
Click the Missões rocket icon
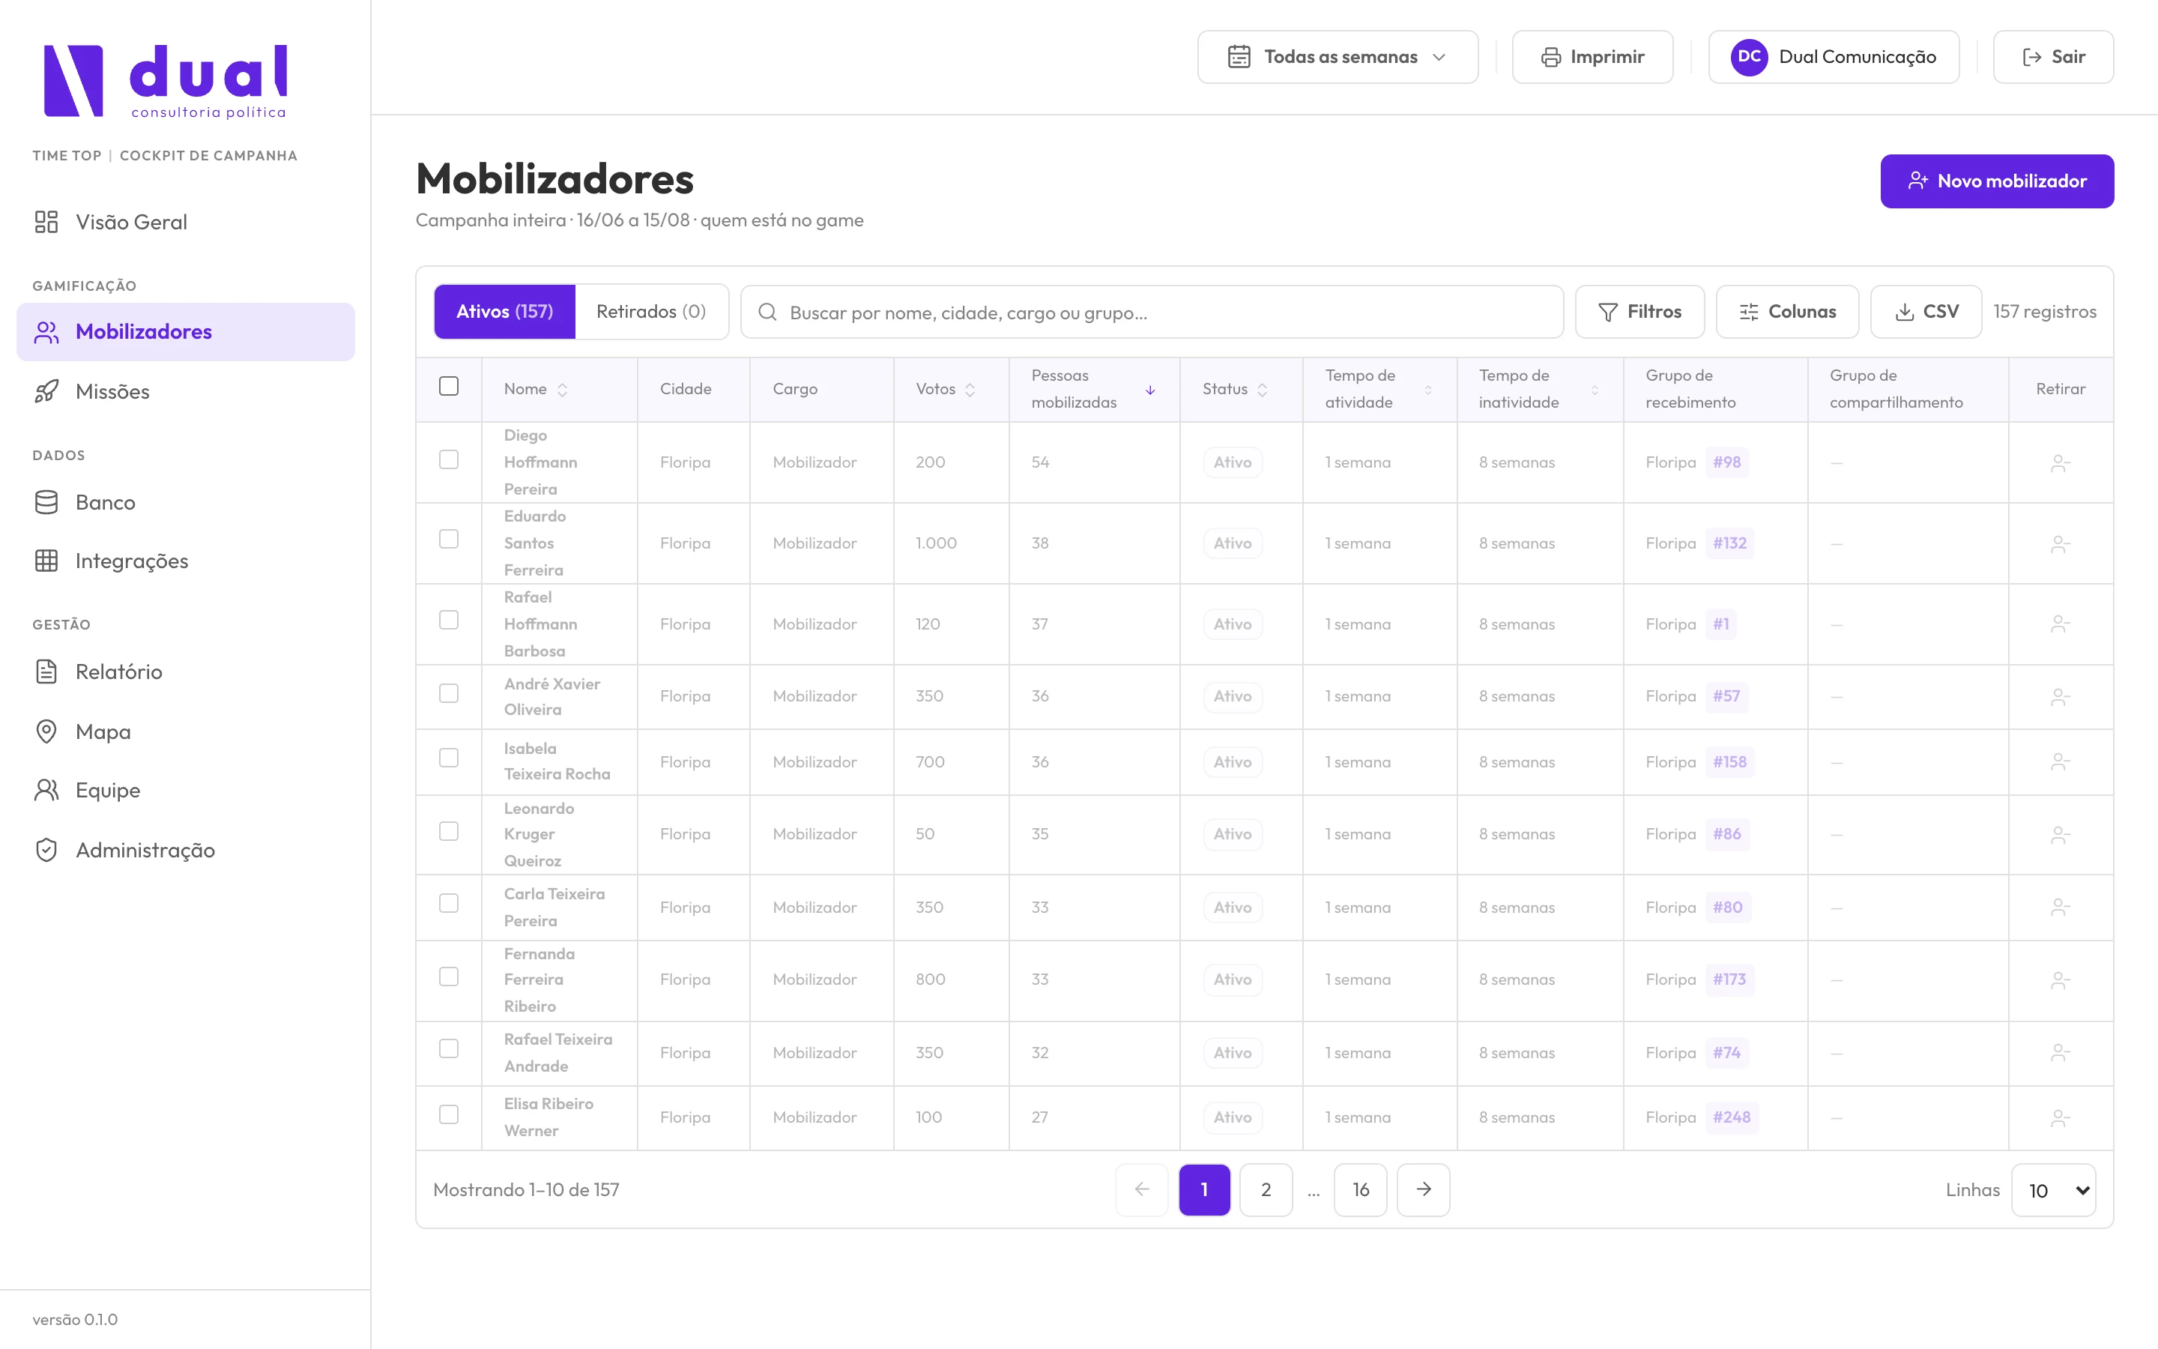[x=46, y=390]
